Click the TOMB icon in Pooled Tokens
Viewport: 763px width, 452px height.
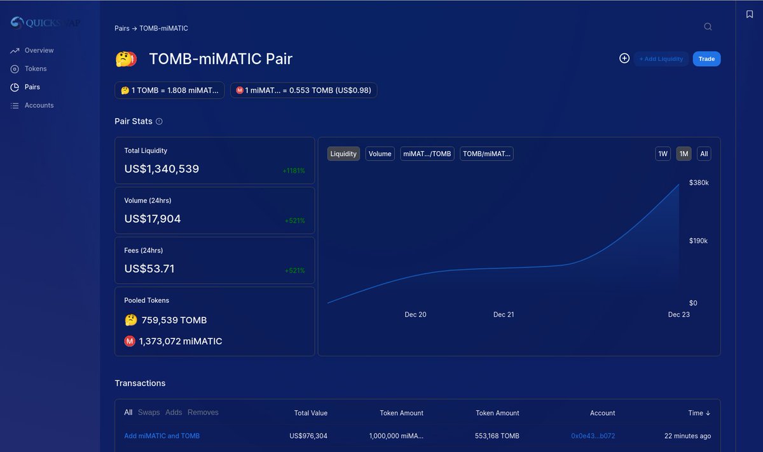click(130, 320)
